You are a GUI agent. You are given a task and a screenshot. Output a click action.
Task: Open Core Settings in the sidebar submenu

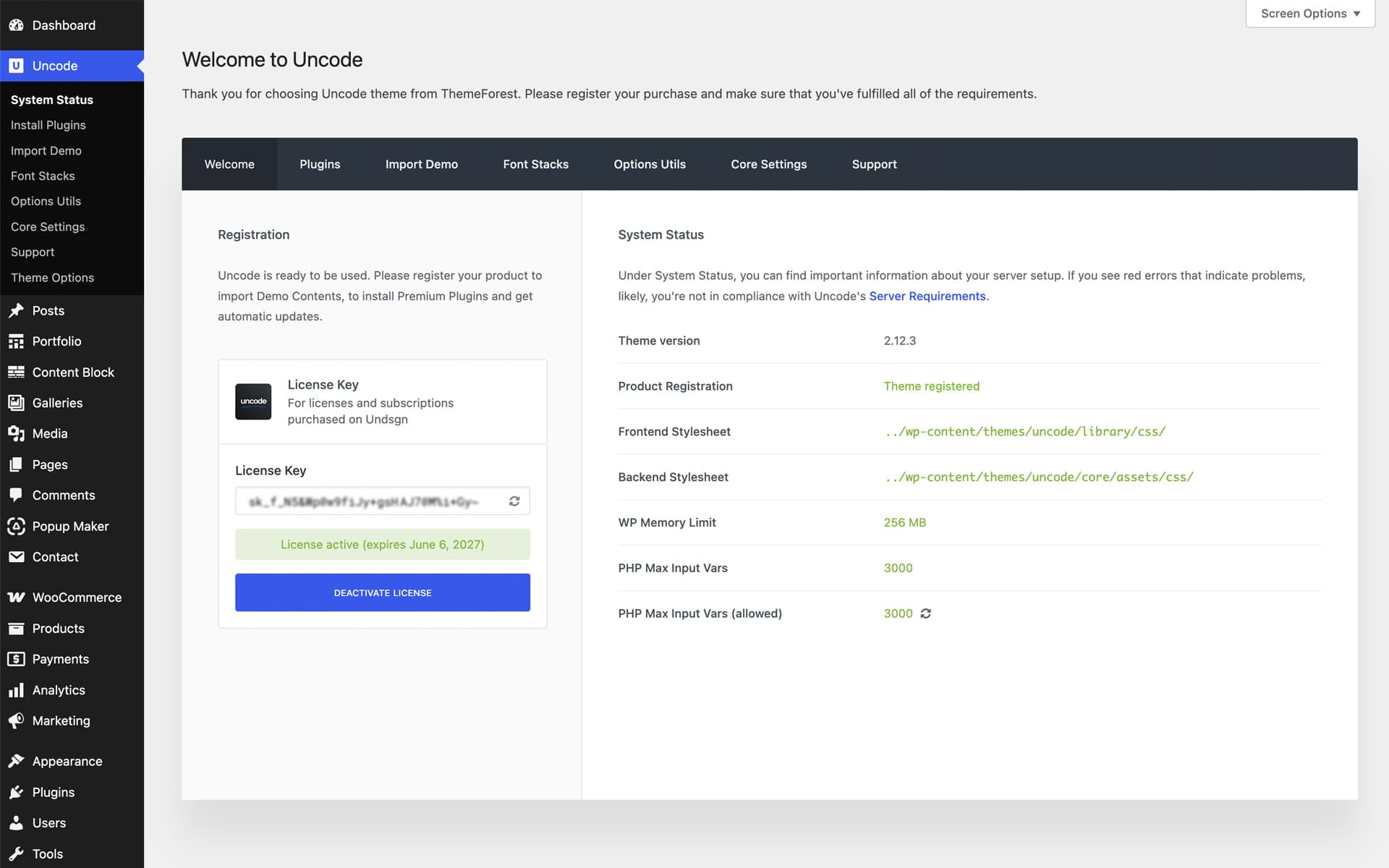point(48,227)
